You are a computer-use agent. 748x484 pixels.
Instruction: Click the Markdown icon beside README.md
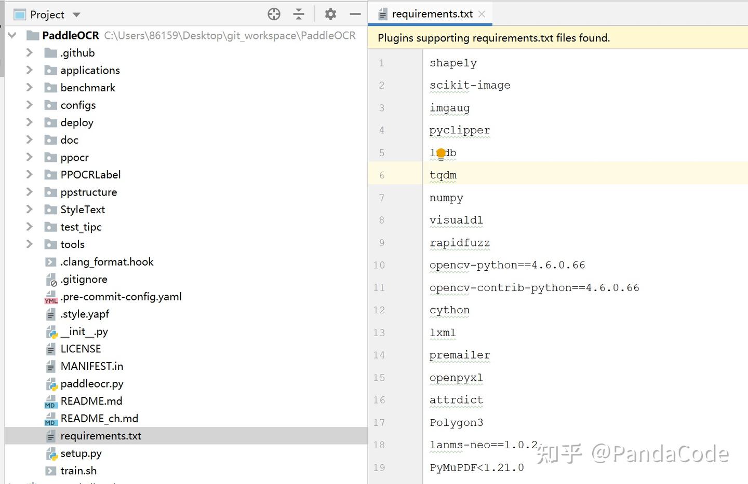tap(50, 400)
